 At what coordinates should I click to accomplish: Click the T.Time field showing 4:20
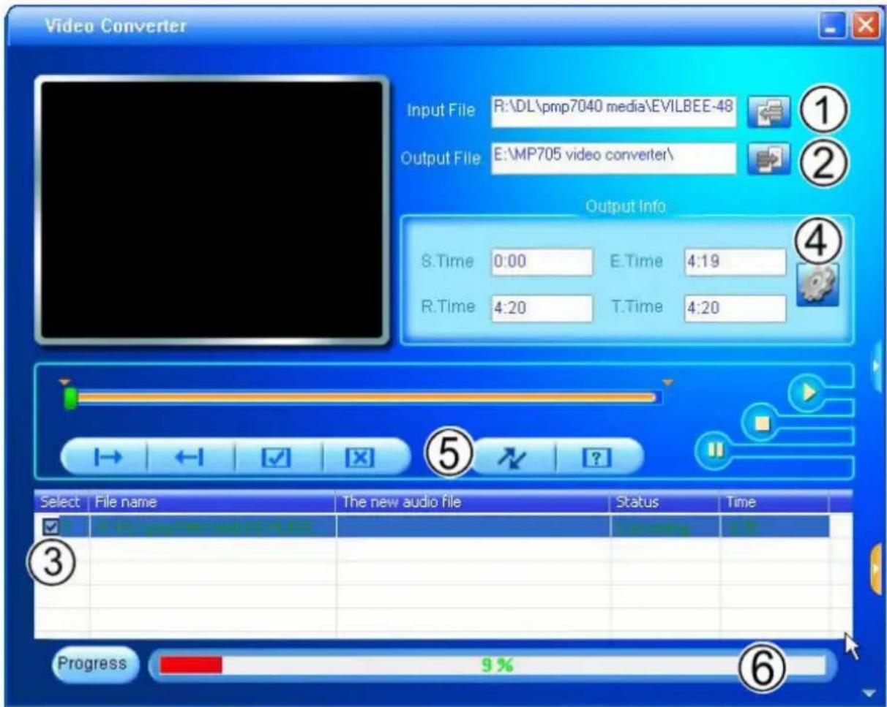coord(735,308)
